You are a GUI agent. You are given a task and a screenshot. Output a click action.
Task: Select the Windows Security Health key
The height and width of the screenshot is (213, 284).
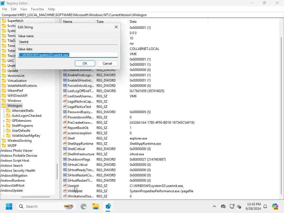coord(17,171)
